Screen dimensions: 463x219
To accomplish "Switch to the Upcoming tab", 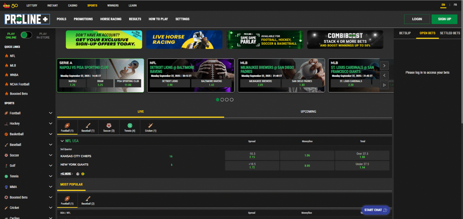I will (x=308, y=112).
